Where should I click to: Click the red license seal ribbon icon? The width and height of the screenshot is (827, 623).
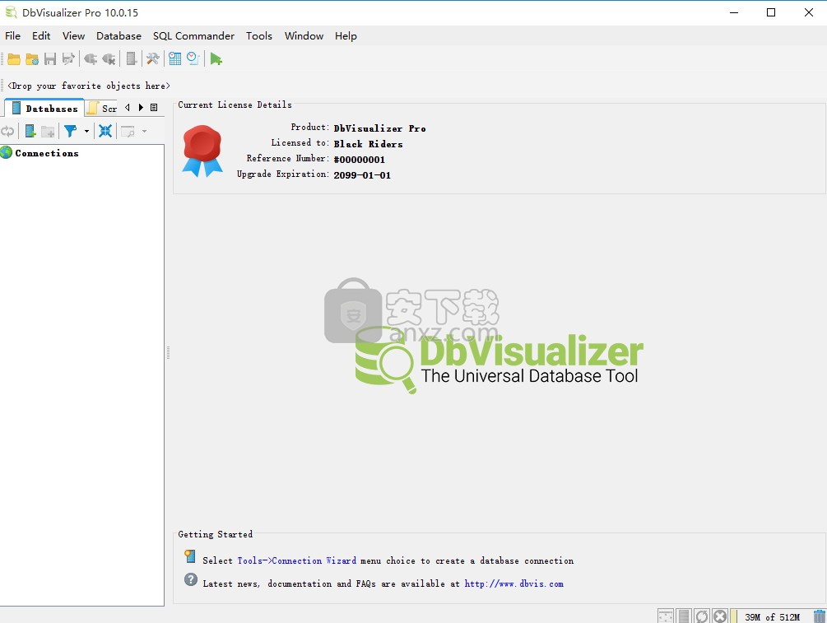click(x=202, y=151)
